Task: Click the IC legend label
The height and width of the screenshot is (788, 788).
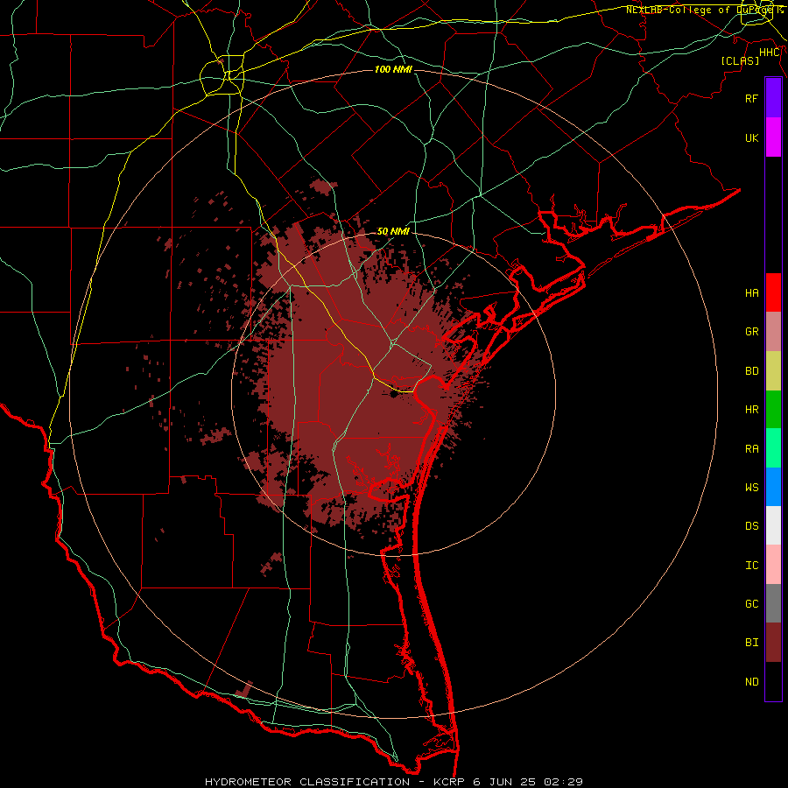Action: 751,565
